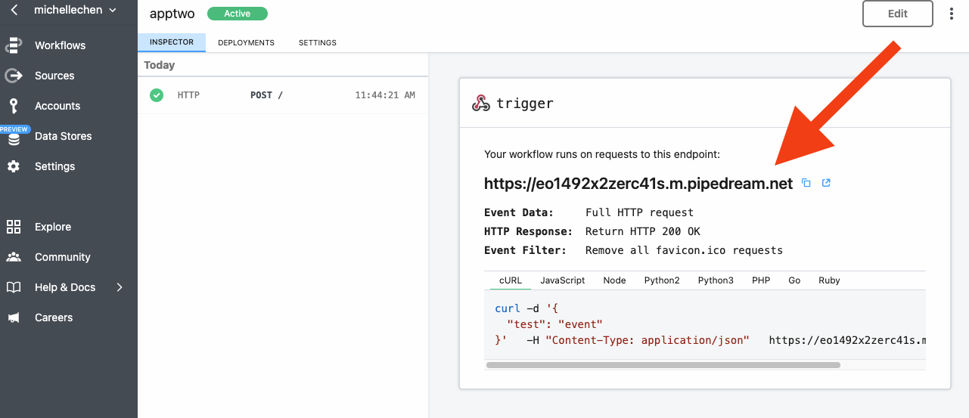Click the Edit button
The width and height of the screenshot is (969, 418).
coord(898,14)
